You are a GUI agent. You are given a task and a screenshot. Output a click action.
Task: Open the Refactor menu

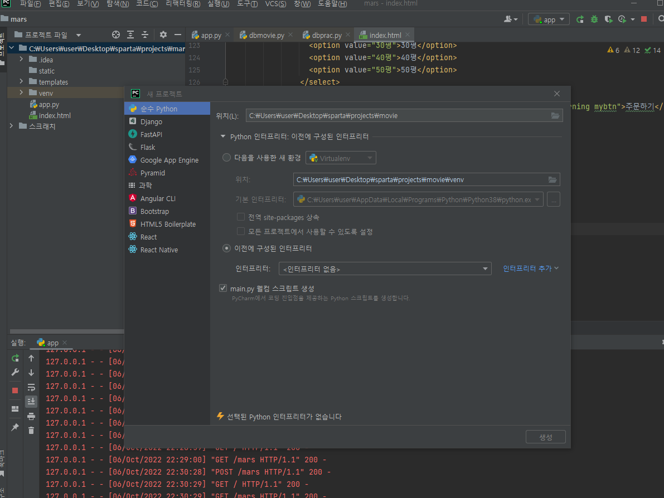[183, 4]
